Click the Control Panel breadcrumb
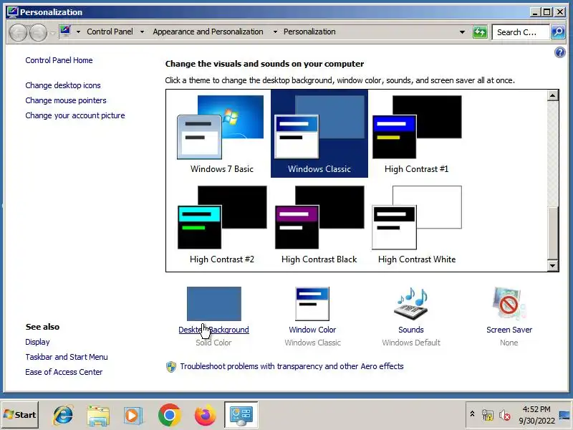 110,32
